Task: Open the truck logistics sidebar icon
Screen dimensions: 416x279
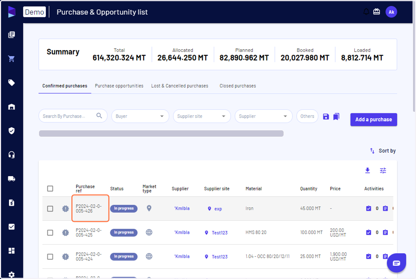Action: (11, 179)
